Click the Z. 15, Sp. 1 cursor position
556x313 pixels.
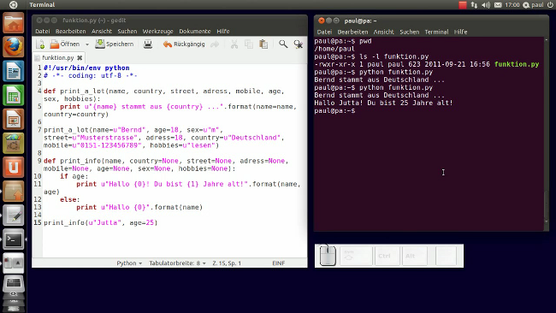click(x=227, y=263)
